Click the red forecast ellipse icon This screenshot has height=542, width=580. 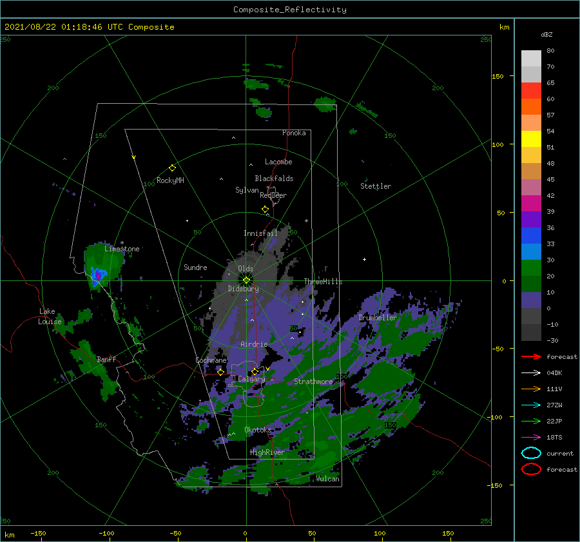tap(531, 469)
